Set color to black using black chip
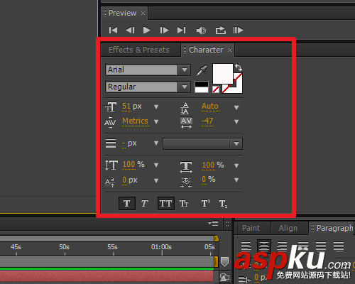Screen dimensions: 355x284 pos(202,84)
